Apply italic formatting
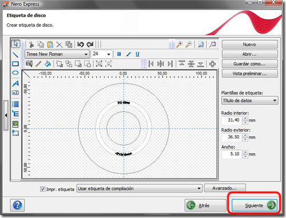This screenshot has height=218, width=286. [x=129, y=54]
